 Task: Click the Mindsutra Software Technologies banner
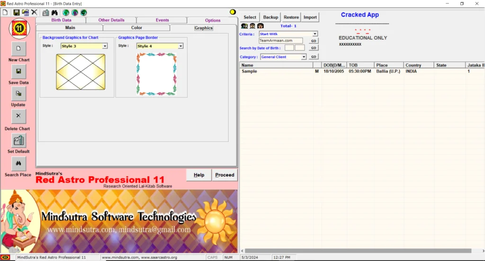tap(119, 221)
